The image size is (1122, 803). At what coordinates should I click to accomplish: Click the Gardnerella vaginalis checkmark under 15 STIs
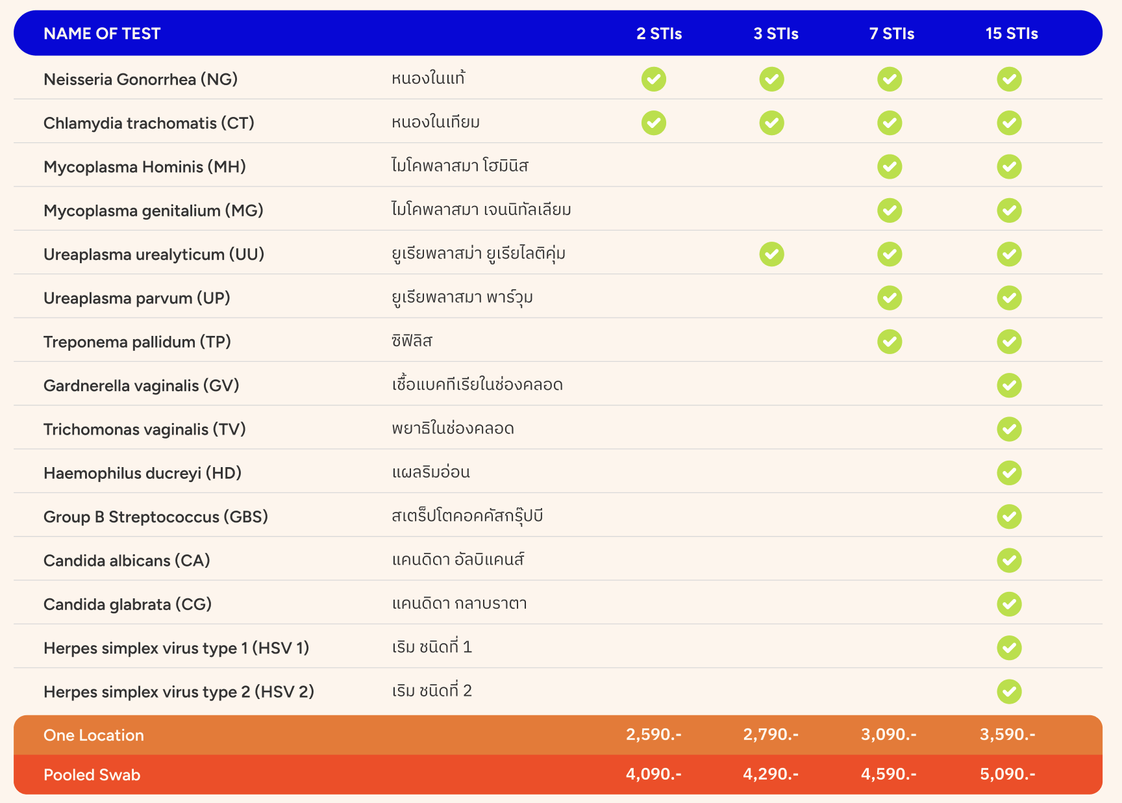tap(1010, 385)
